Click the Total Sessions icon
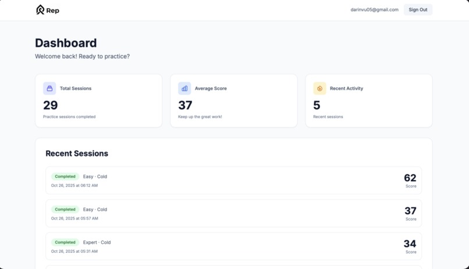 [49, 89]
